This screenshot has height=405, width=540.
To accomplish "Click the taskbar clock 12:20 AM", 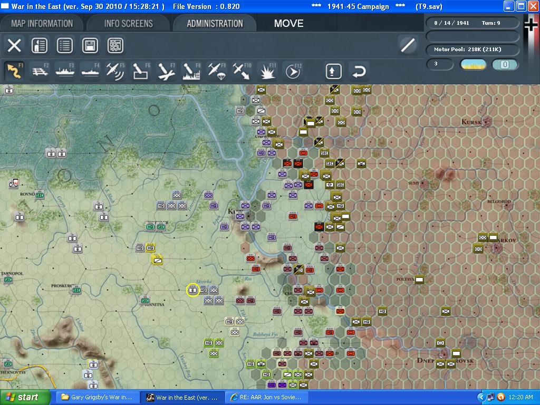I will click(520, 398).
